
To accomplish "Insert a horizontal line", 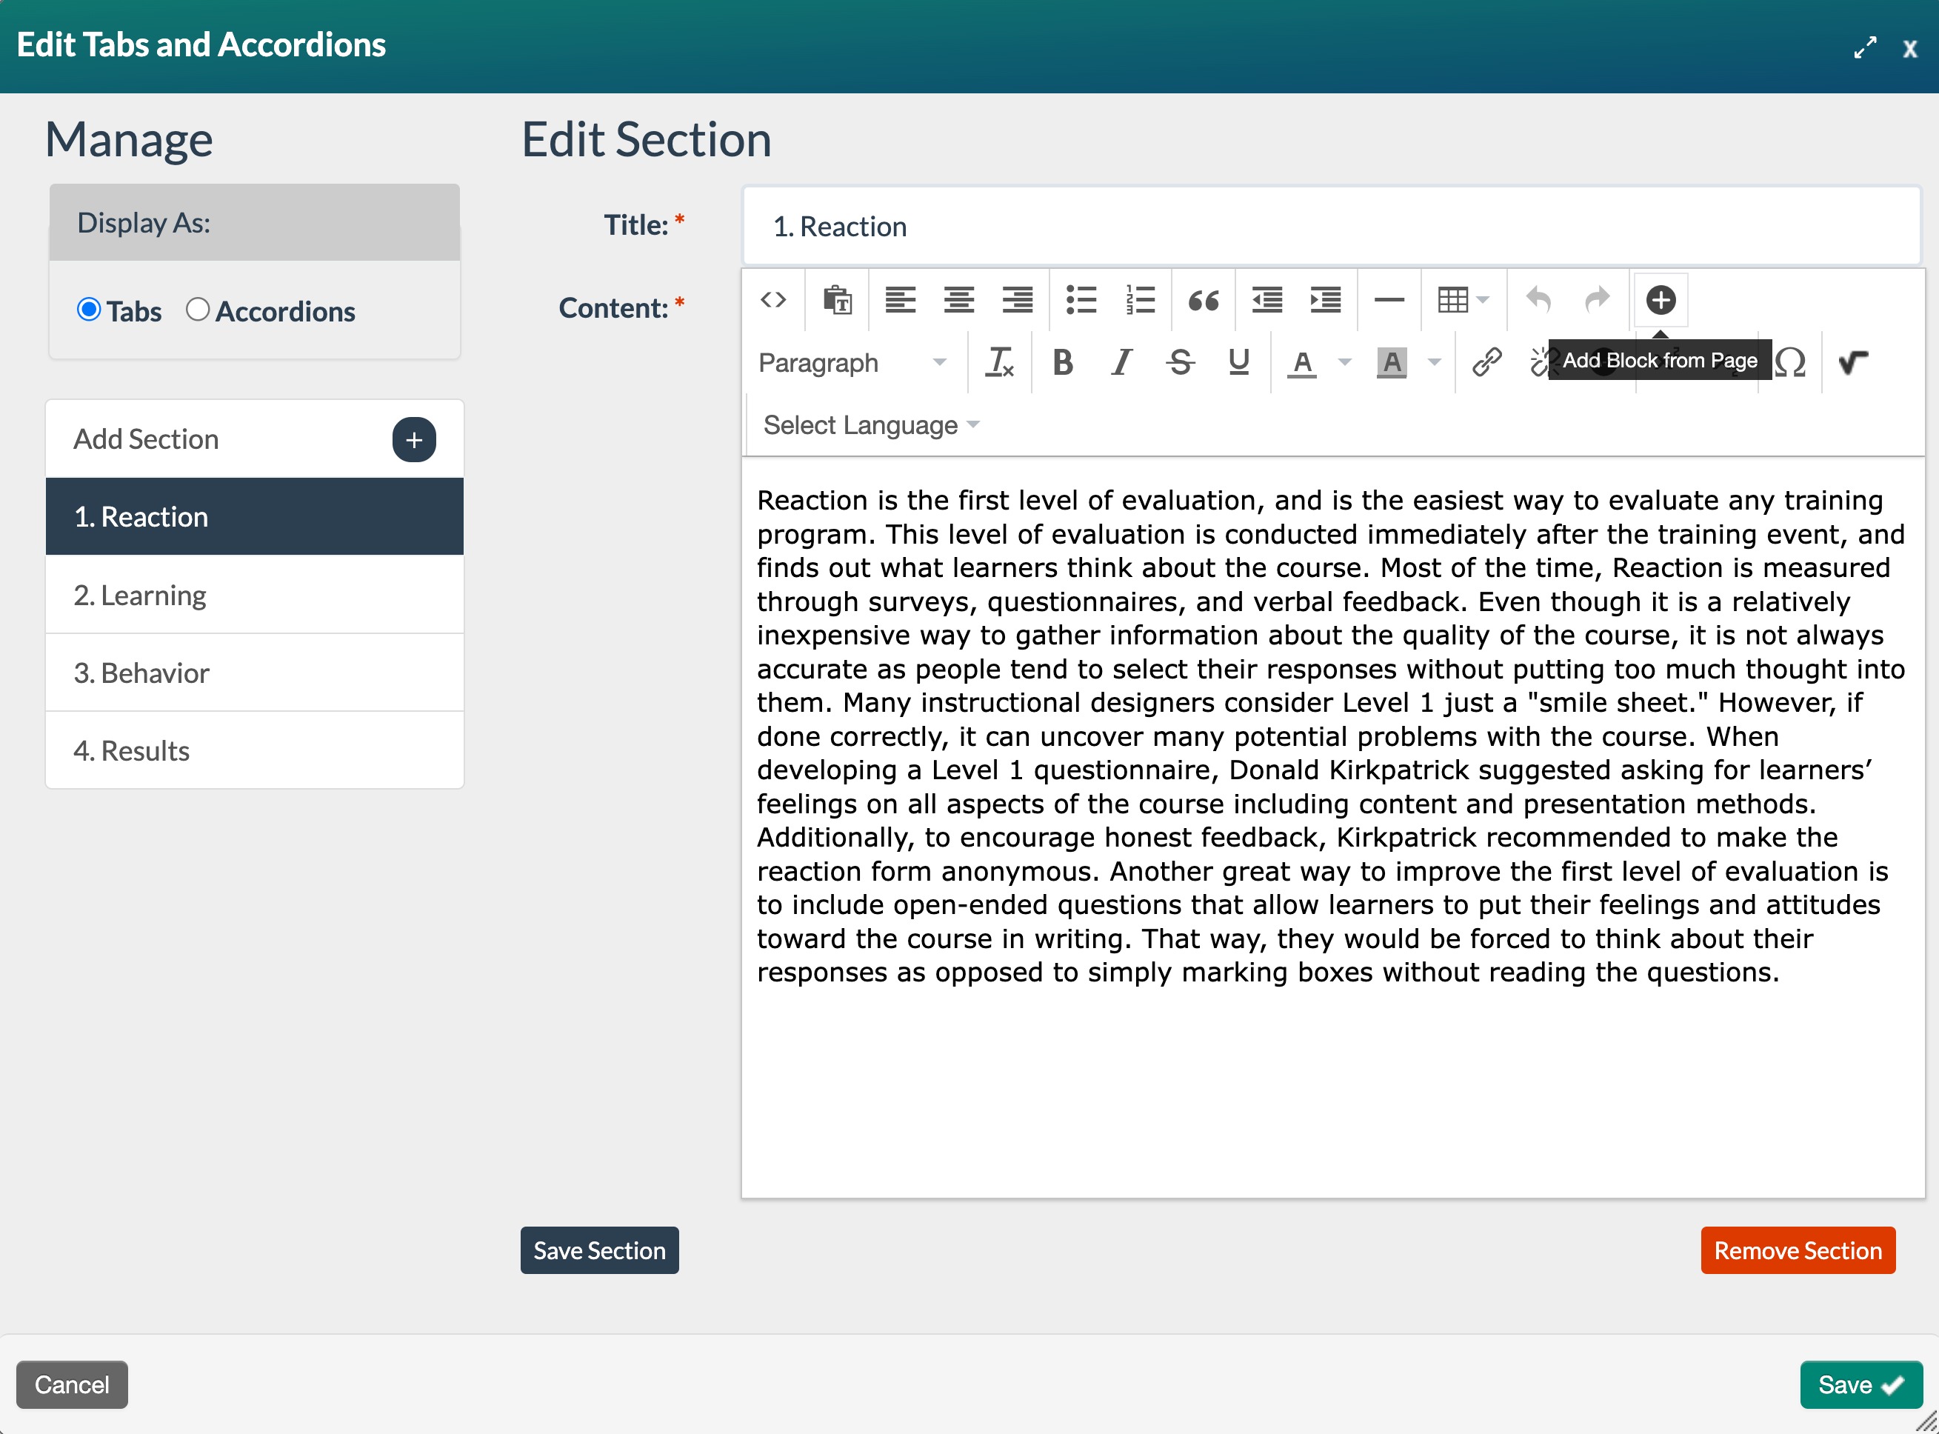I will (1389, 300).
